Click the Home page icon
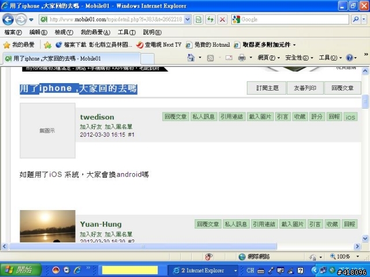 (x=191, y=58)
